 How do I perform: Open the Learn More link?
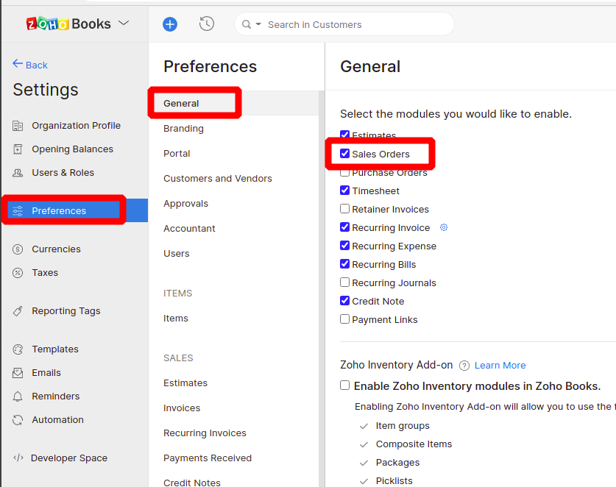500,366
